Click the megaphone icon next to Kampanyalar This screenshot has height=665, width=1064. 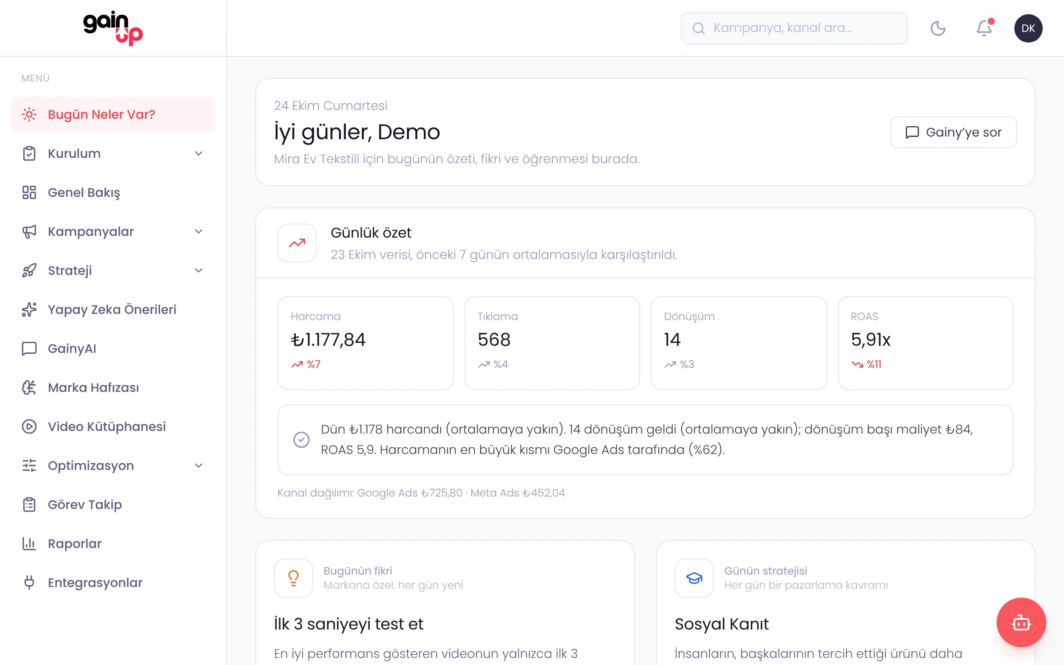(29, 231)
